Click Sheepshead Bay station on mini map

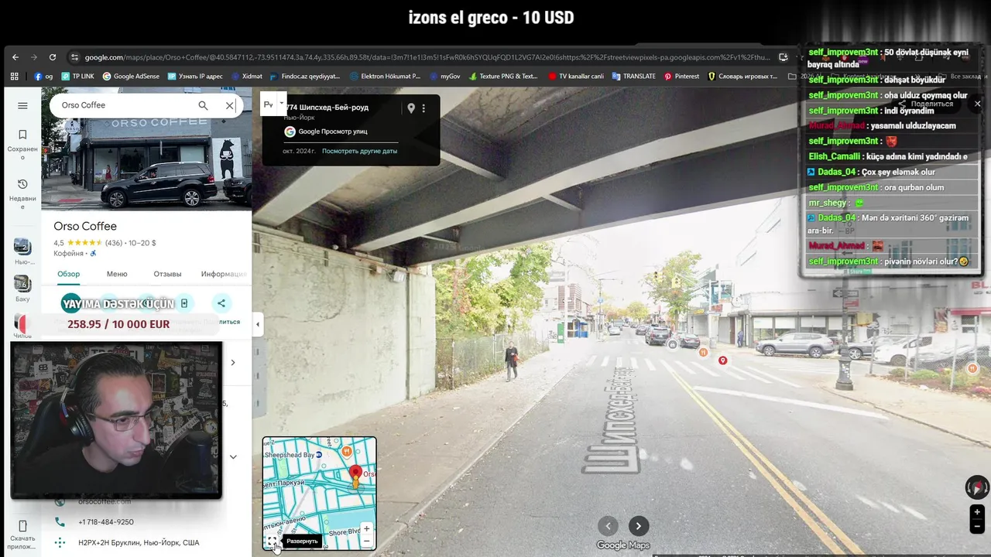tap(295, 455)
